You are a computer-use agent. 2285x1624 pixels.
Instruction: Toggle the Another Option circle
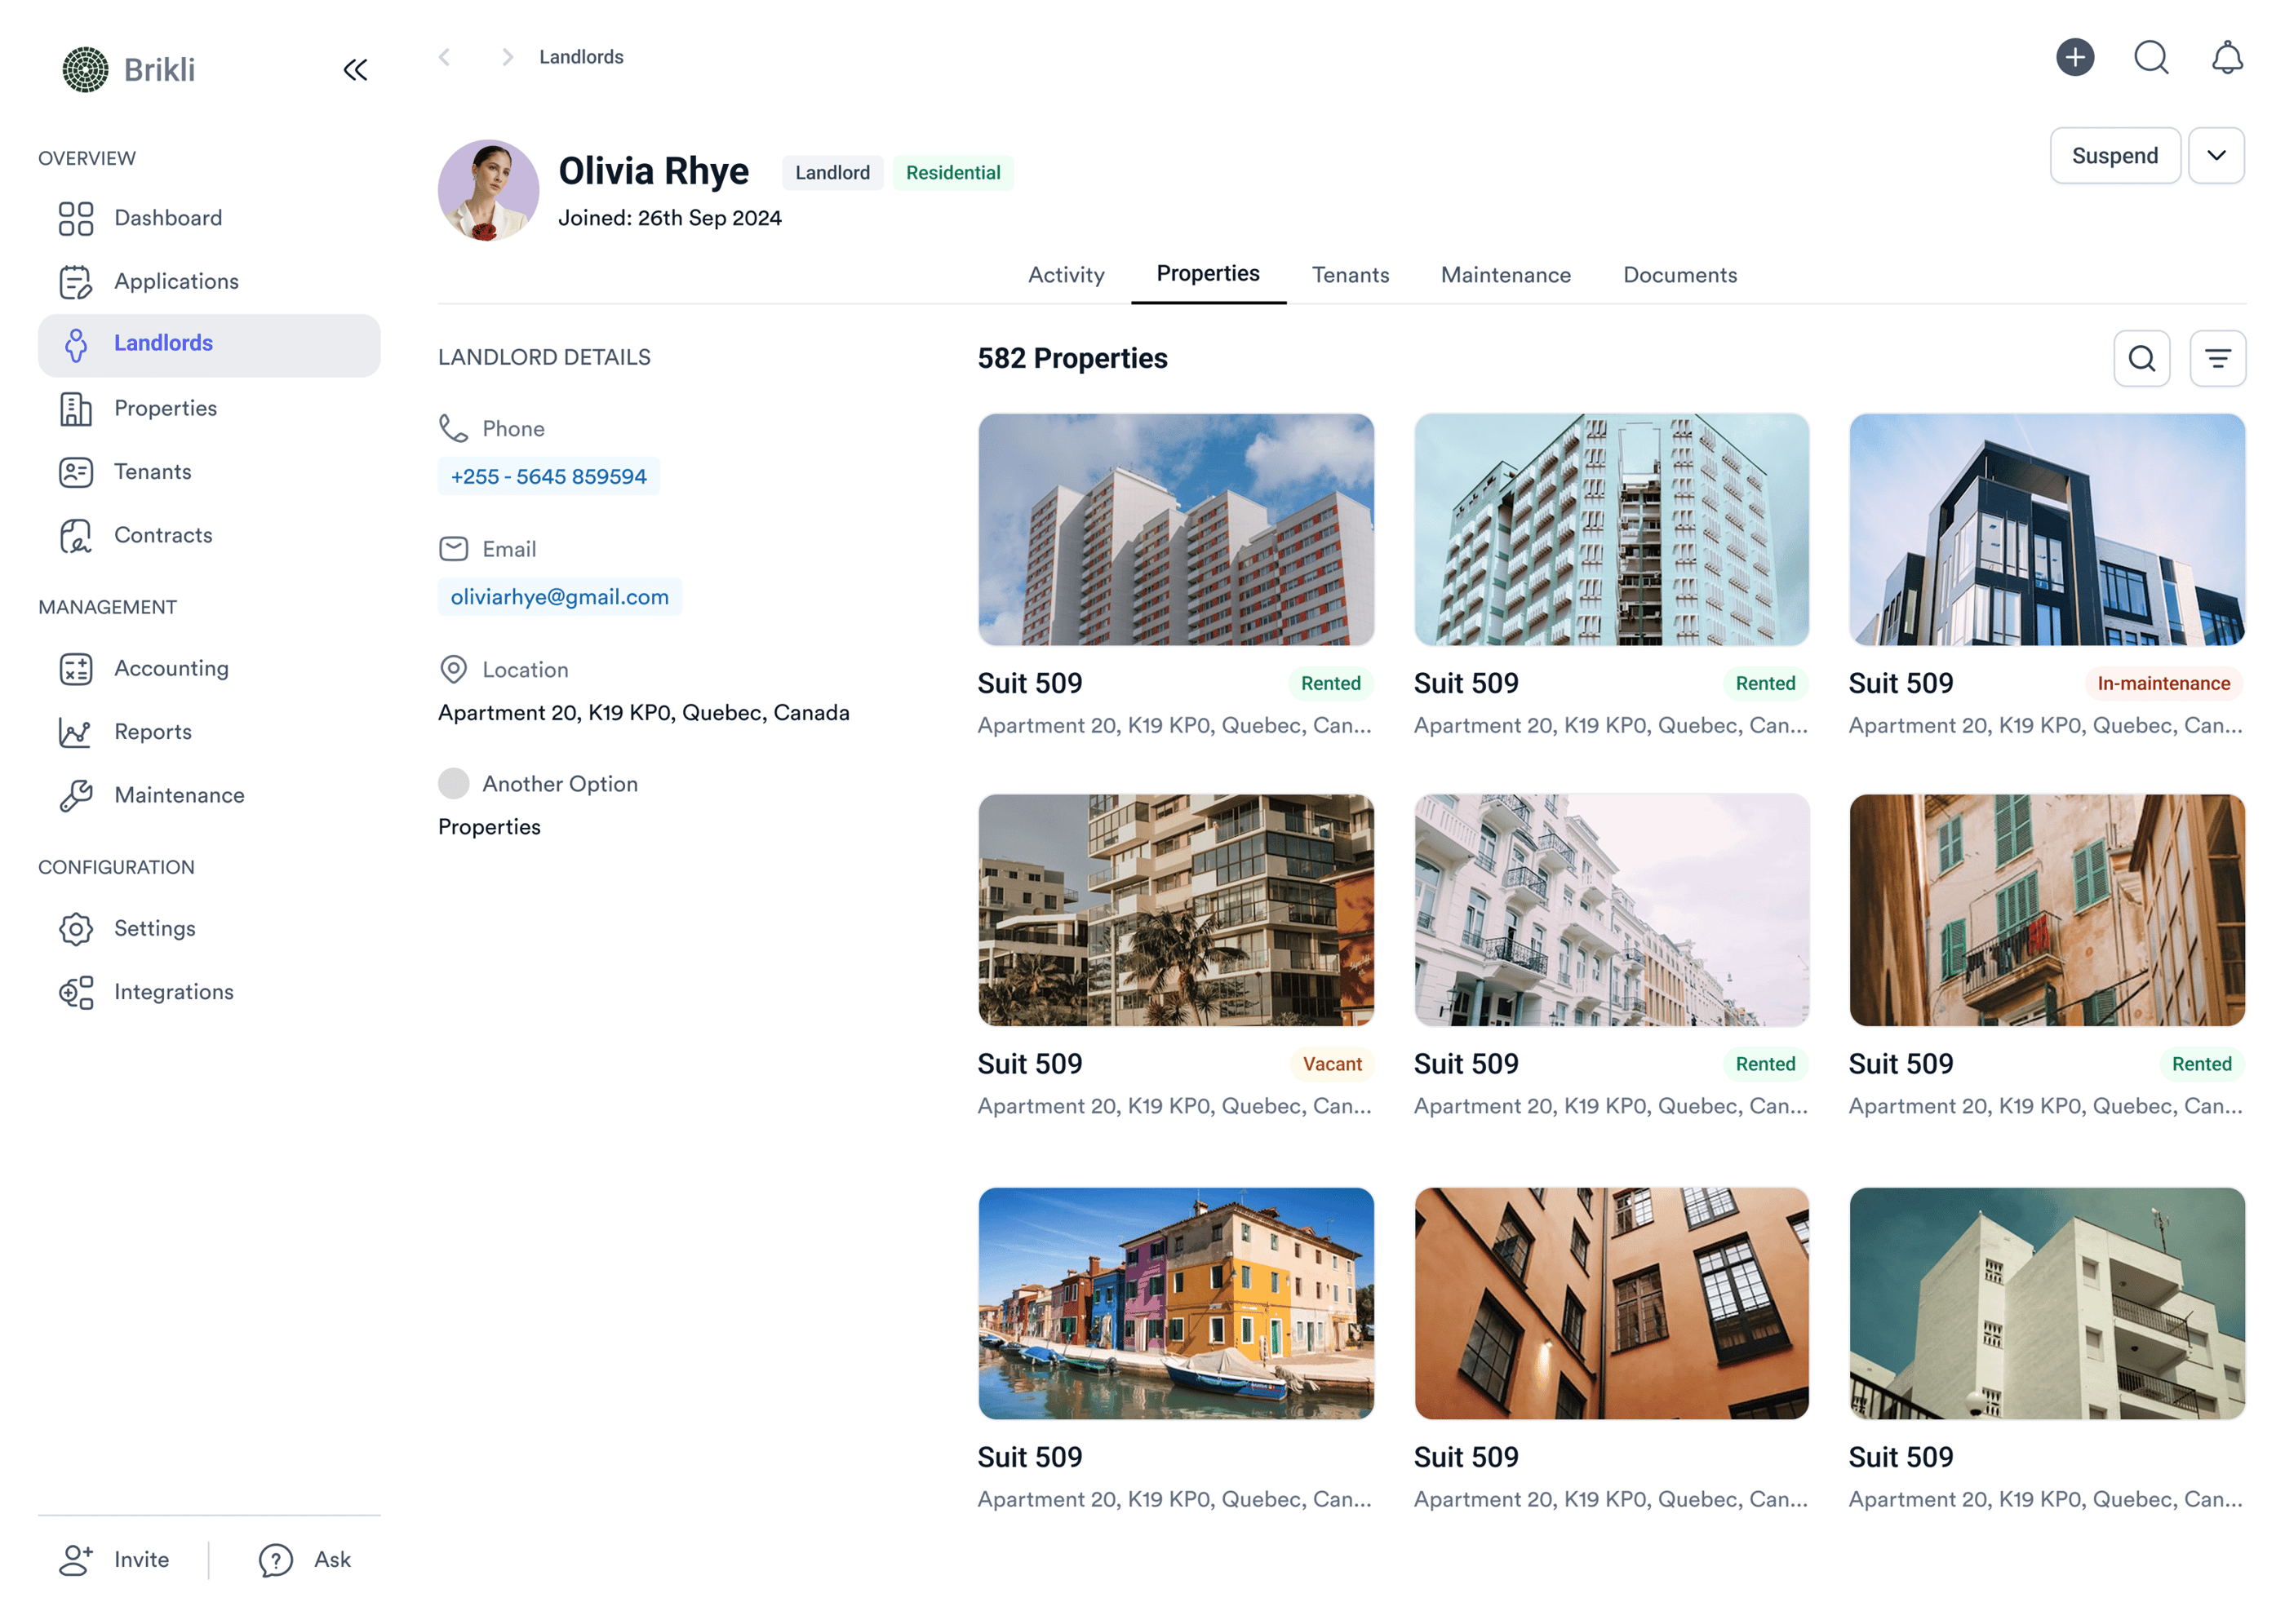pyautogui.click(x=453, y=783)
